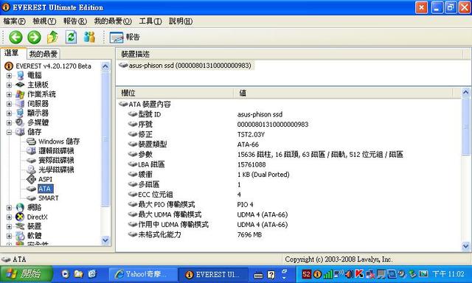The width and height of the screenshot is (472, 283).
Task: Expand the 顯示器 tree node
Action: pos(9,113)
